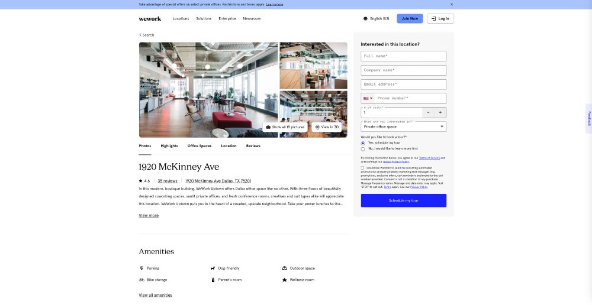Click the Bike storage amenity icon
592x305 pixels.
[x=141, y=280]
